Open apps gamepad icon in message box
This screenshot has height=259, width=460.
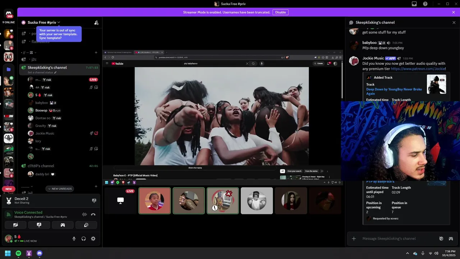click(x=451, y=238)
